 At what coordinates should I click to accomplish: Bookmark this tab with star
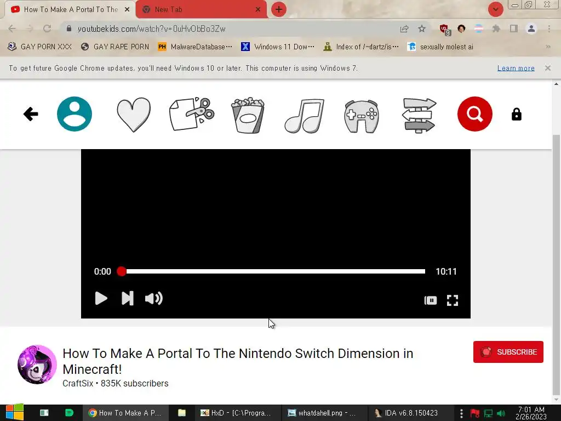tap(422, 29)
